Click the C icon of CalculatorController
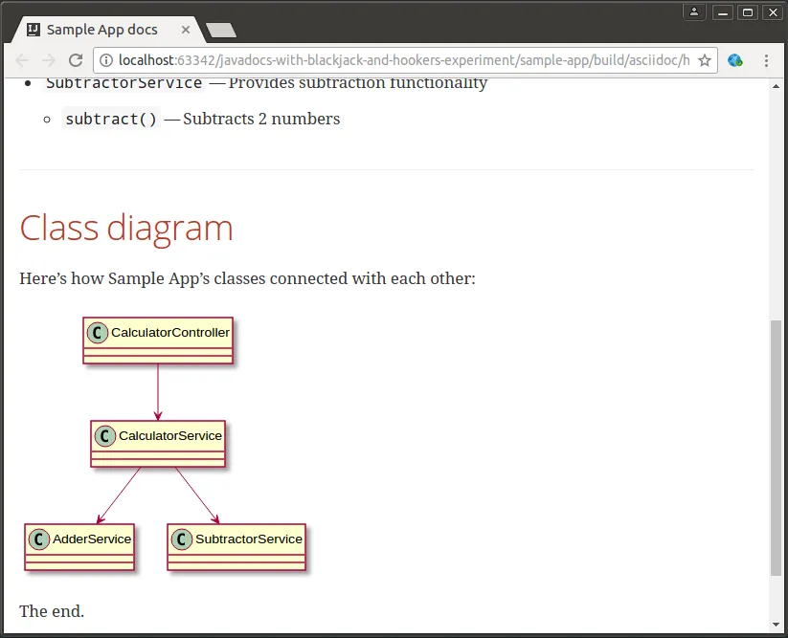Screen dimensions: 788x638 click(x=98, y=333)
